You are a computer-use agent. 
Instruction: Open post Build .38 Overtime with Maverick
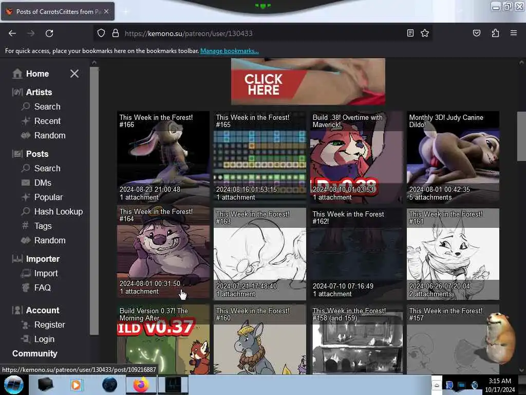pyautogui.click(x=356, y=157)
